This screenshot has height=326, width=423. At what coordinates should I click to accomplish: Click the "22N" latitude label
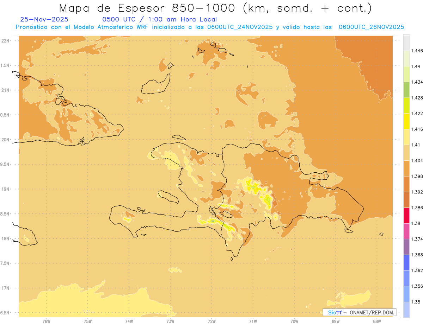pos(5,41)
